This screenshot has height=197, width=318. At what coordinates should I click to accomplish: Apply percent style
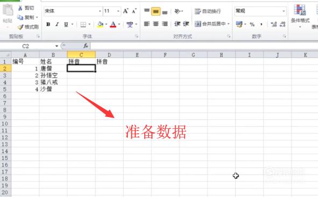click(252, 25)
